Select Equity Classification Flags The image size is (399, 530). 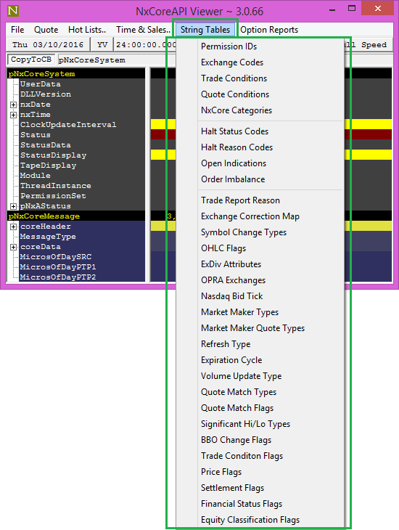point(250,520)
